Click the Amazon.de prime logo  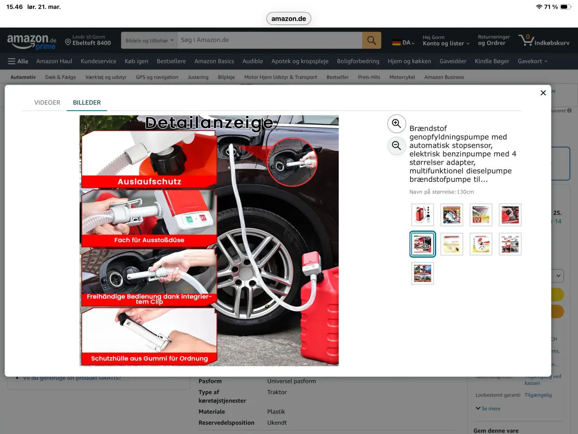point(32,41)
